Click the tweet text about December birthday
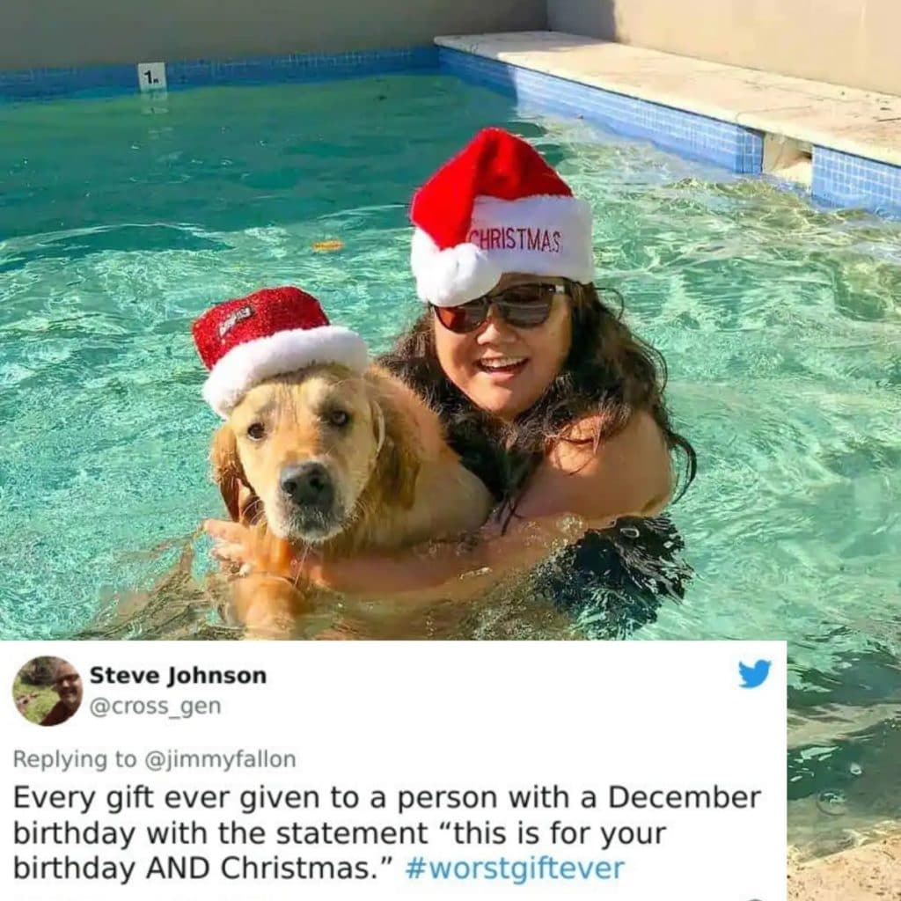Screen dimensions: 901x901 [387, 832]
